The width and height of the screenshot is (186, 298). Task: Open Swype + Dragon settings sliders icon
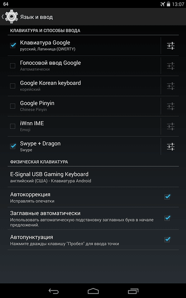click(171, 147)
